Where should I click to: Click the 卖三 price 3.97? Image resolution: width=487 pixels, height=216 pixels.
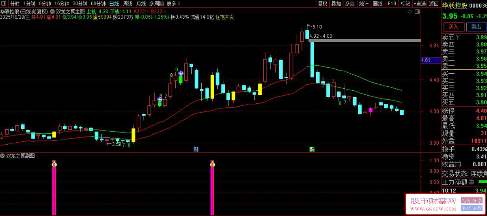point(481,51)
